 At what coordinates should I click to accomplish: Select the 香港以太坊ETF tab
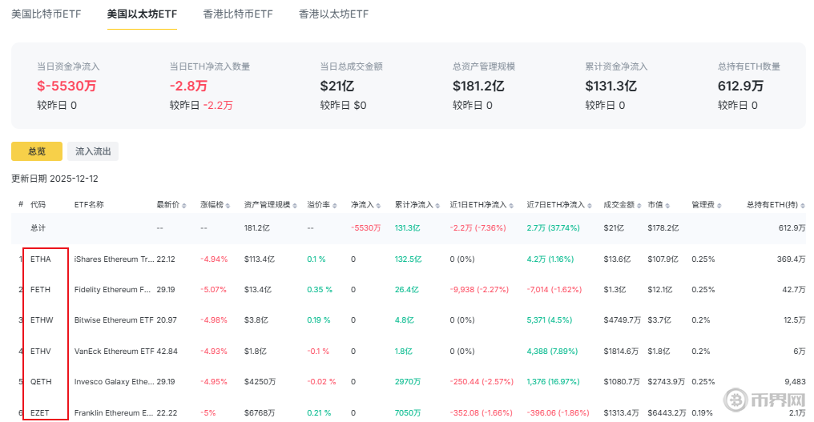click(x=333, y=14)
